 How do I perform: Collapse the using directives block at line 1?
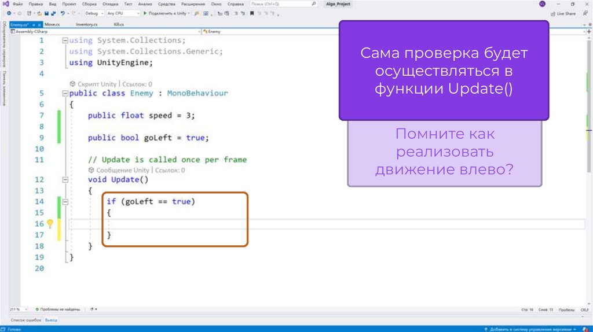pyautogui.click(x=65, y=40)
